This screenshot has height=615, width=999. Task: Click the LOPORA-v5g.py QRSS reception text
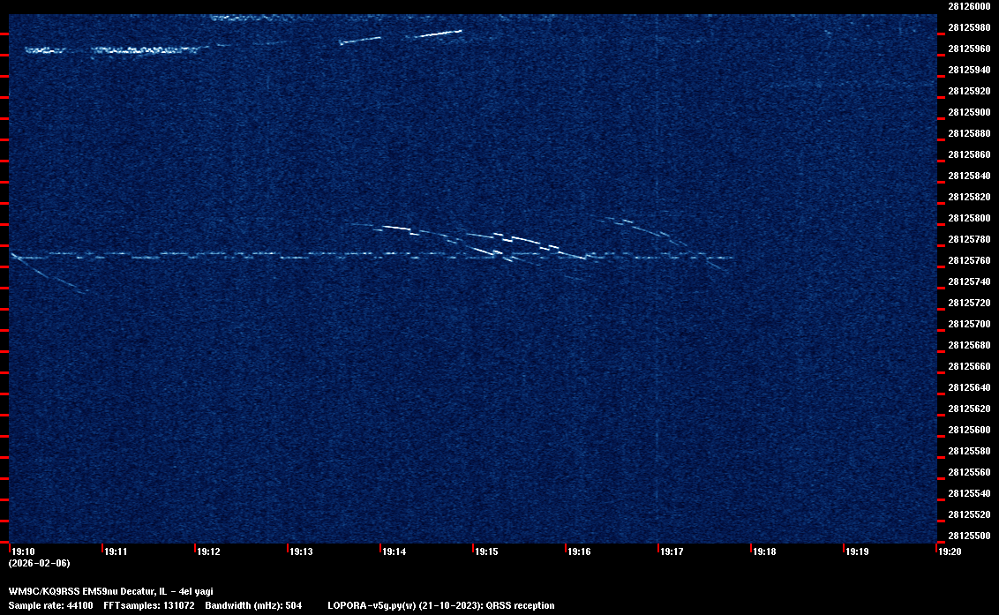(440, 605)
